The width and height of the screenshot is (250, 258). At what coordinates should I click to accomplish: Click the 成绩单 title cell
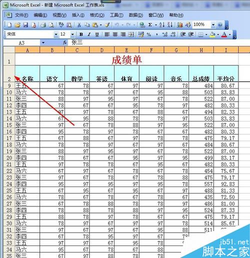click(x=126, y=59)
